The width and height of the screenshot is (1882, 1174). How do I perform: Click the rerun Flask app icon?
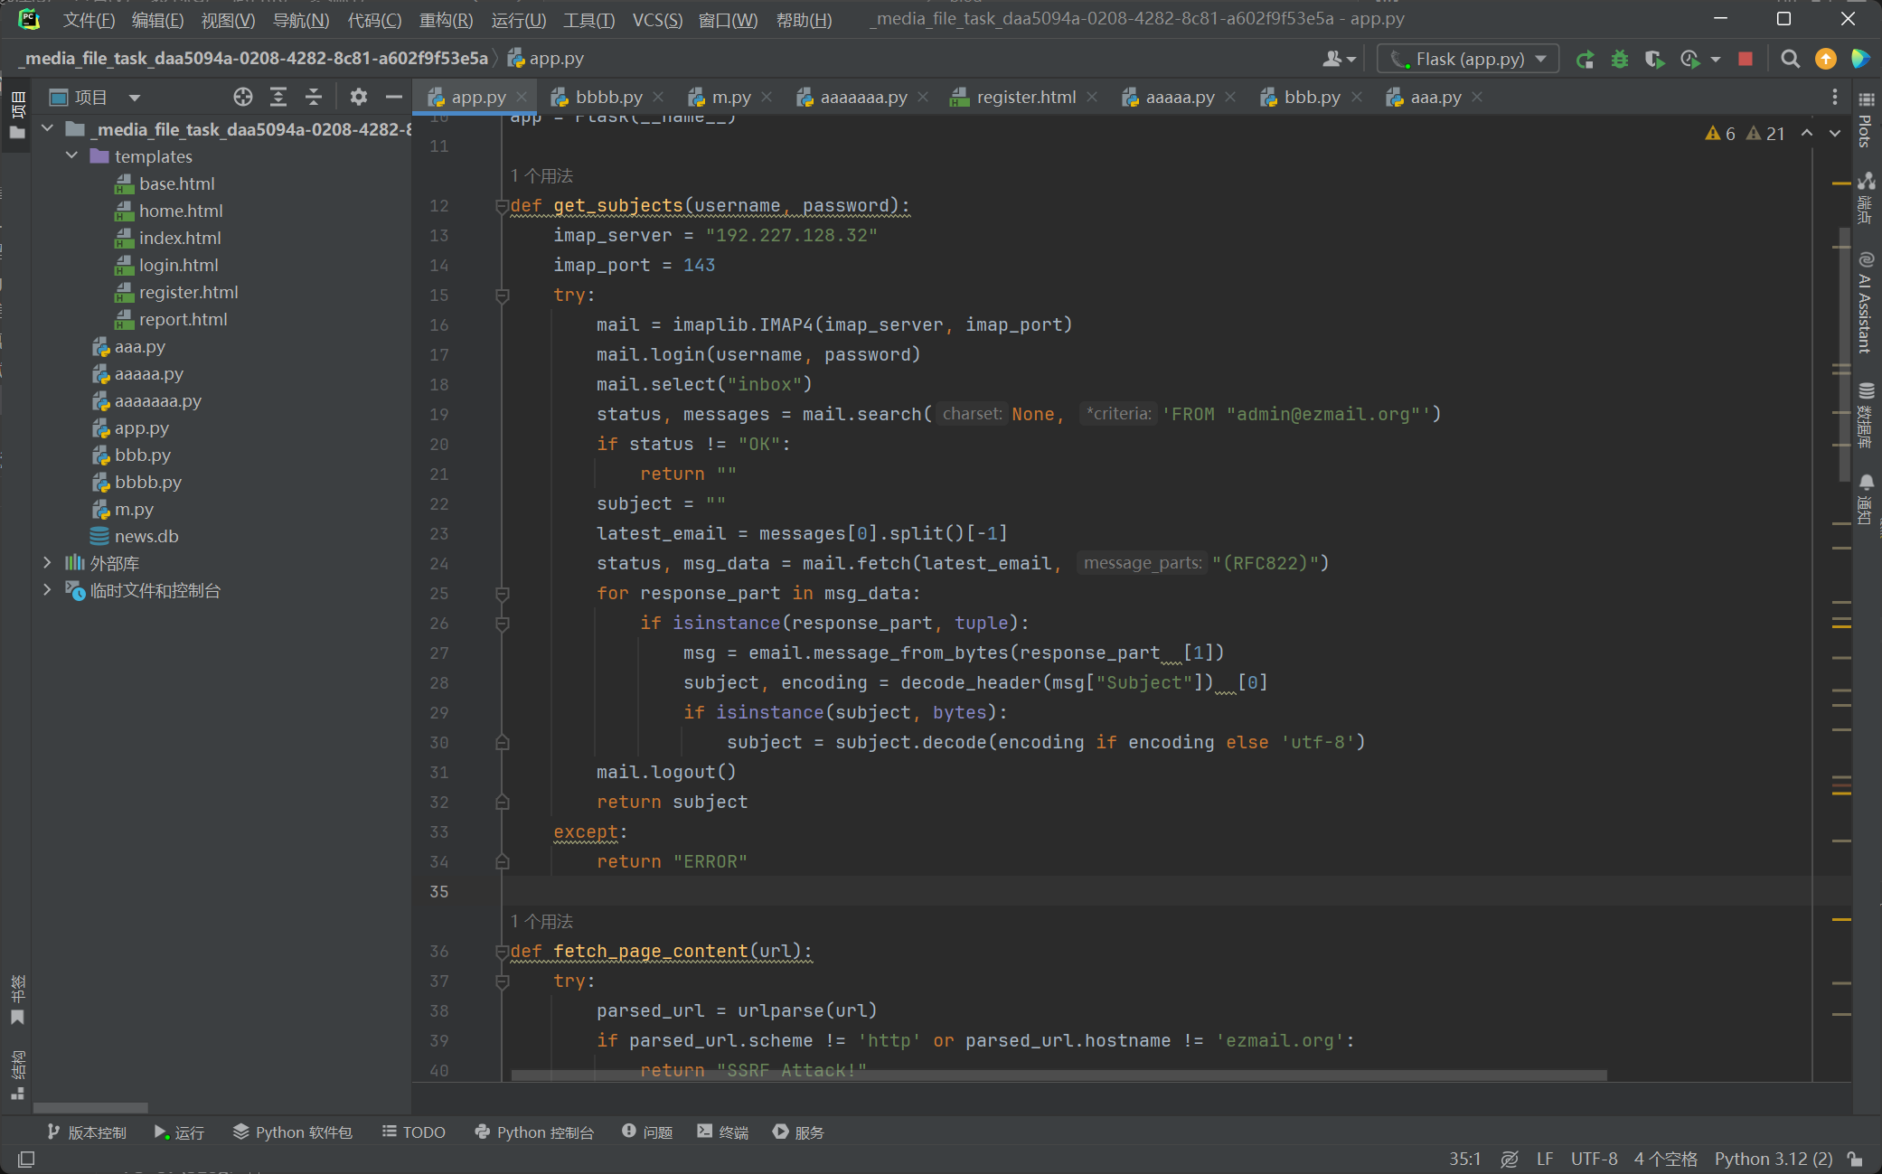coord(1585,60)
